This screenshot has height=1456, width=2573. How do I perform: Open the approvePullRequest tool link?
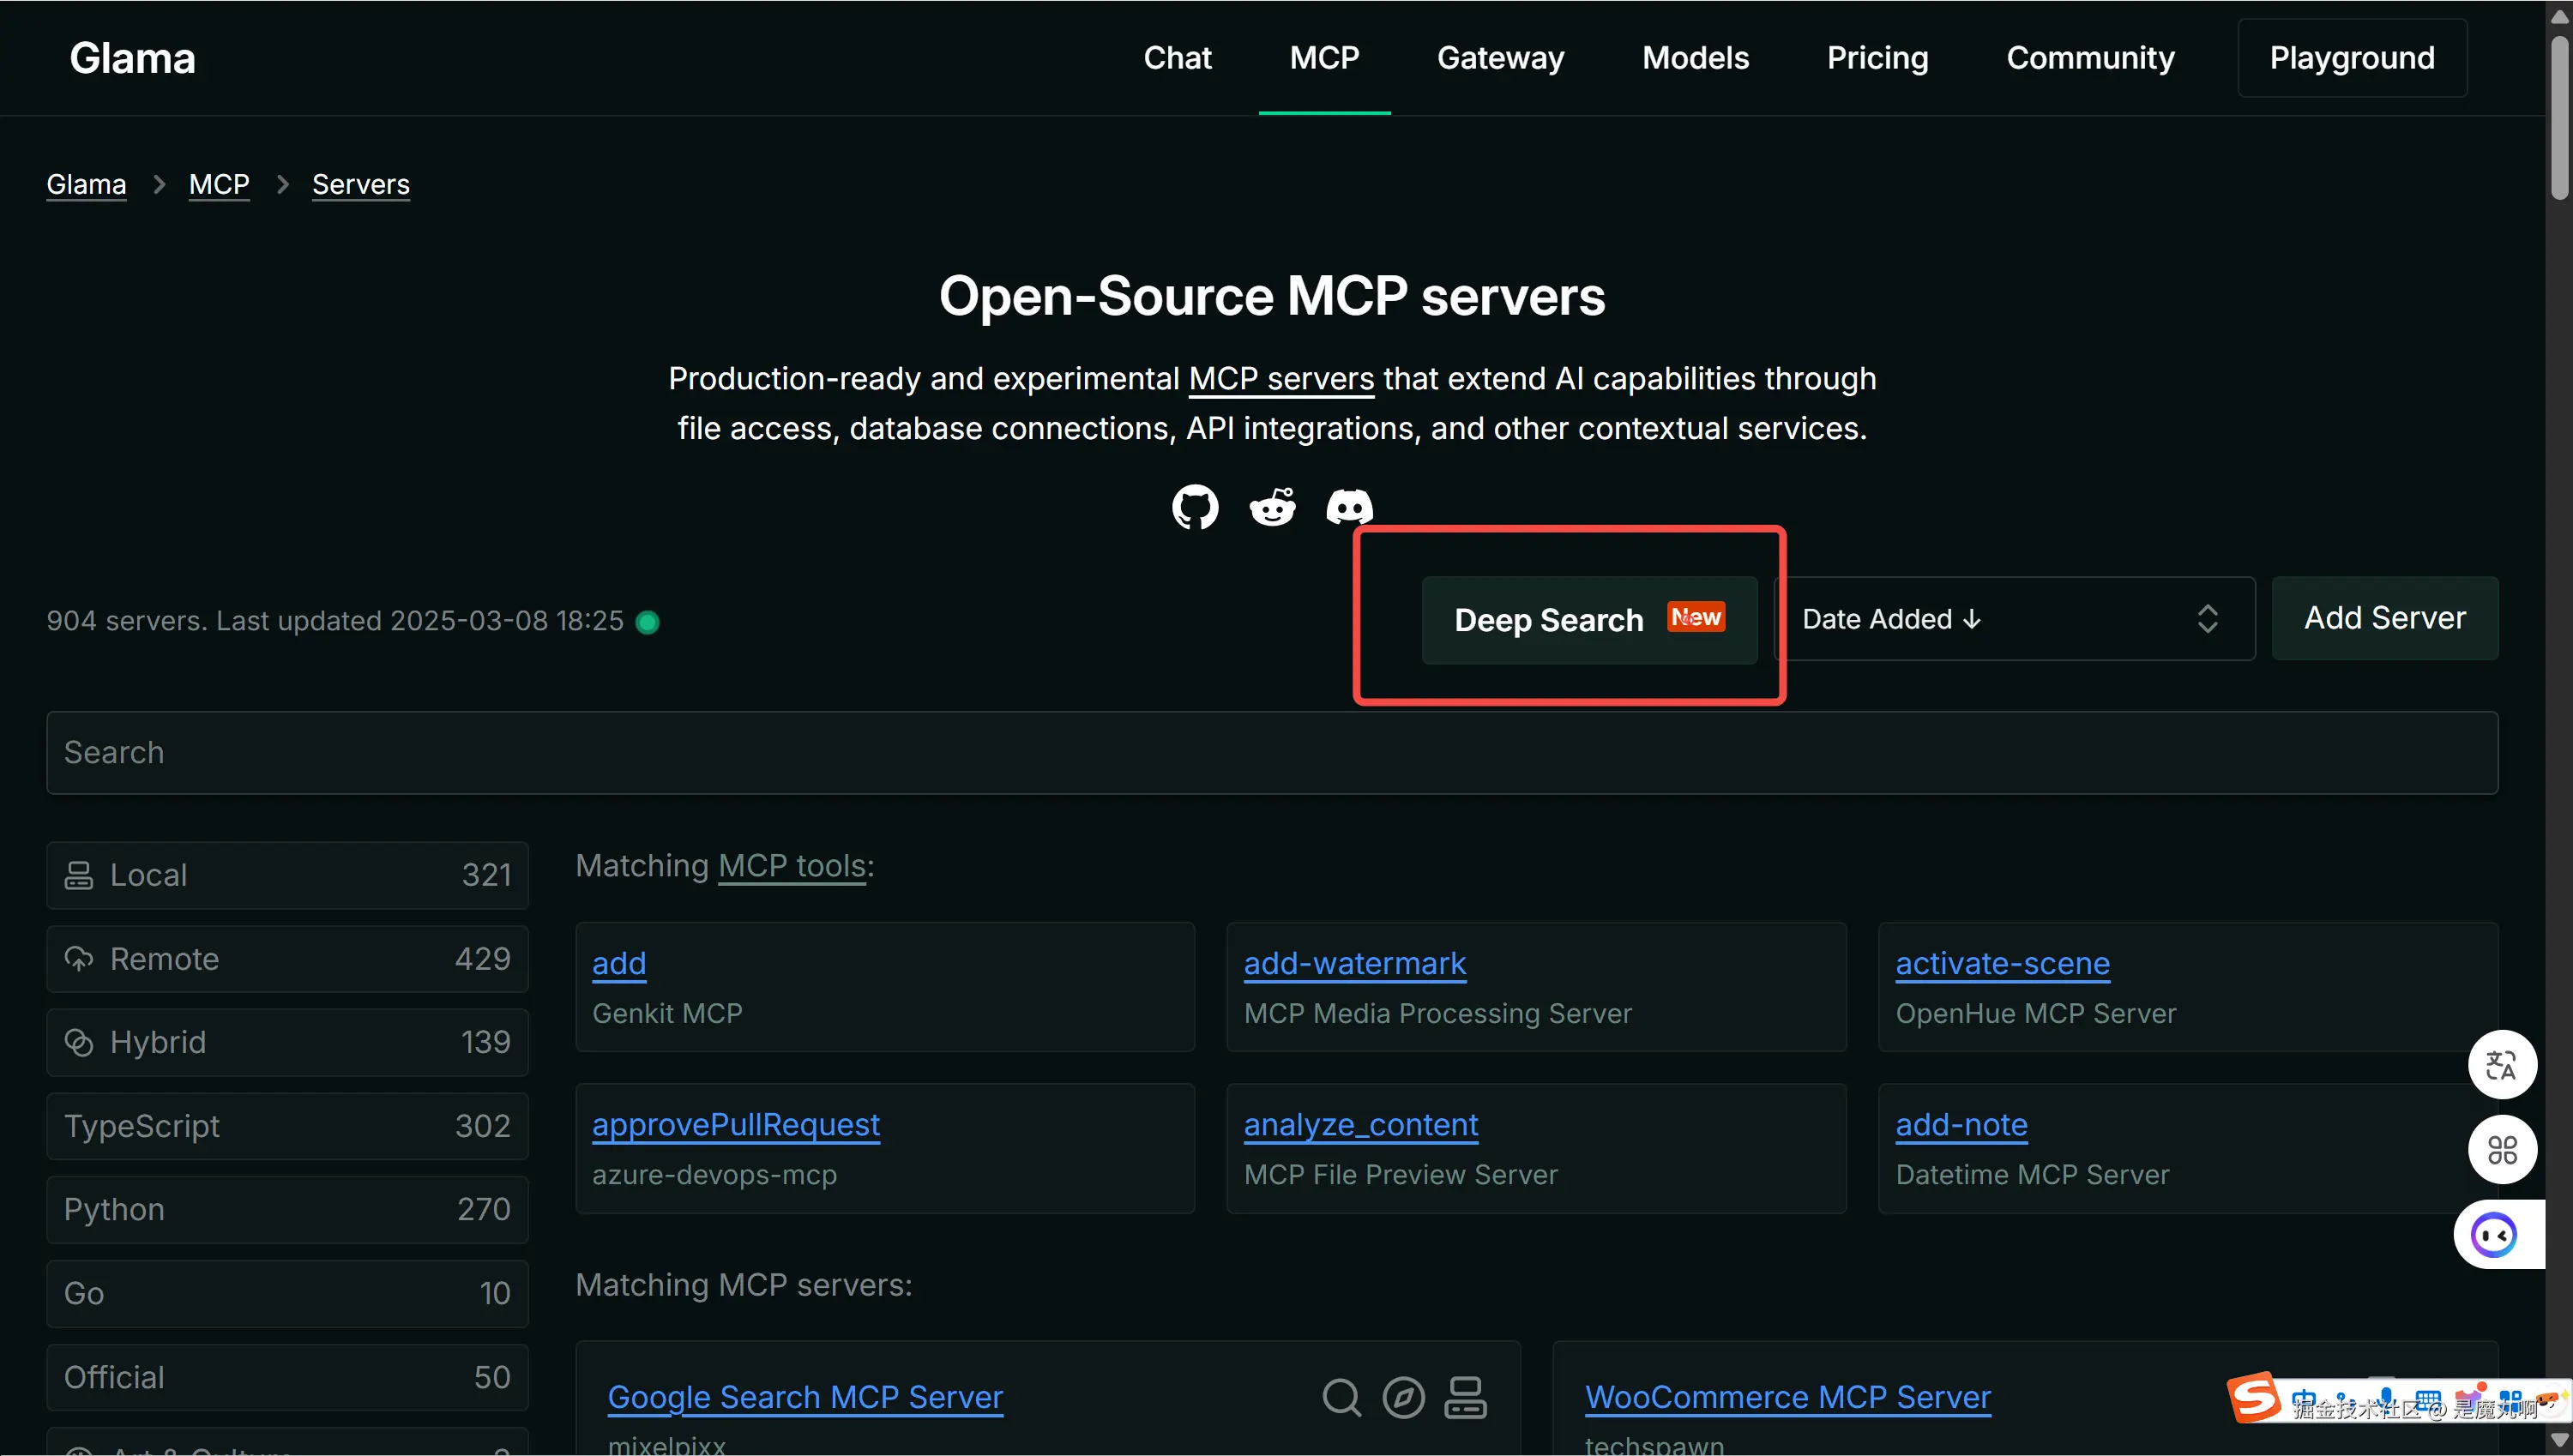click(x=736, y=1125)
